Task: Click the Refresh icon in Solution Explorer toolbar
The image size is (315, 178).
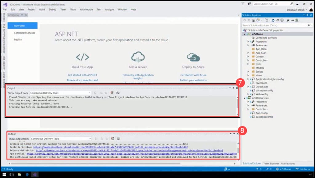Action: tap(273, 20)
